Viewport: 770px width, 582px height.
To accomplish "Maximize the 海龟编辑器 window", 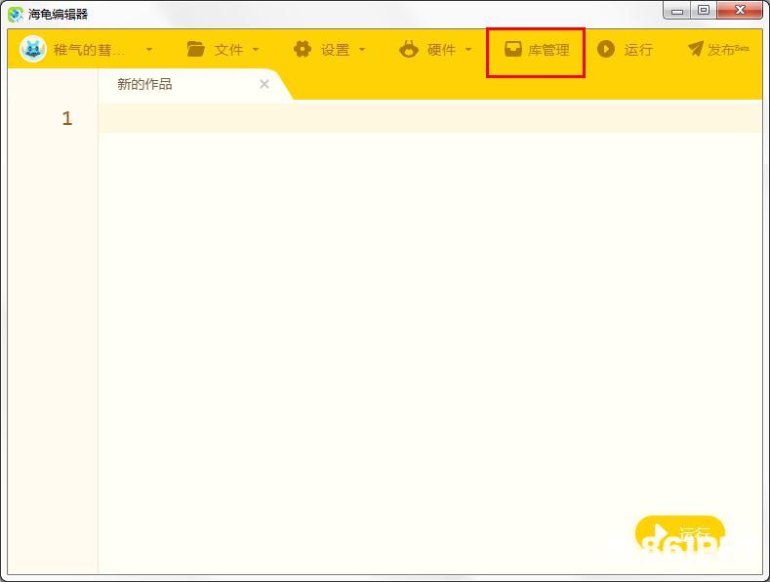I will tap(704, 11).
